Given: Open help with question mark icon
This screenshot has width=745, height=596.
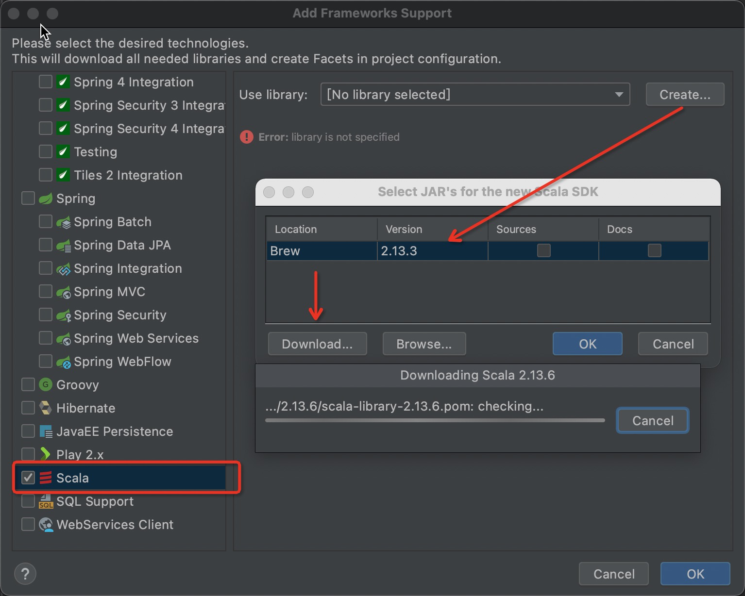Looking at the screenshot, I should pos(25,574).
